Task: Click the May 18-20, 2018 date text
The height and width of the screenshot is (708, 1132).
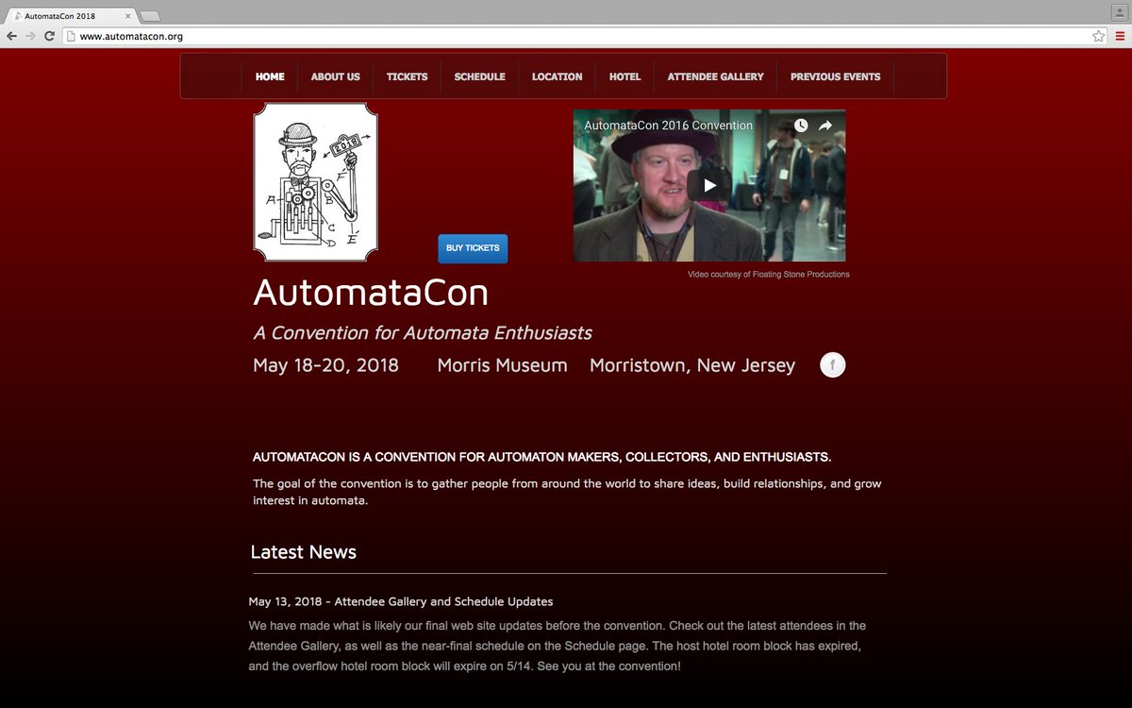Action: point(325,365)
